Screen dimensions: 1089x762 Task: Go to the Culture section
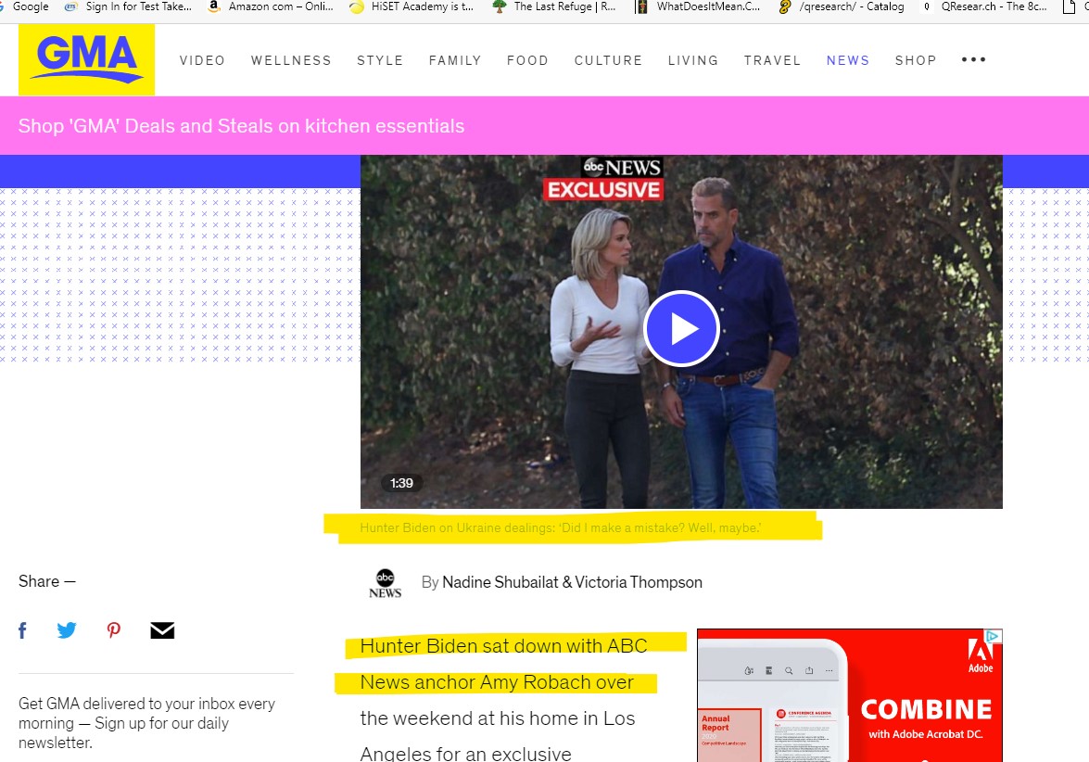(608, 60)
